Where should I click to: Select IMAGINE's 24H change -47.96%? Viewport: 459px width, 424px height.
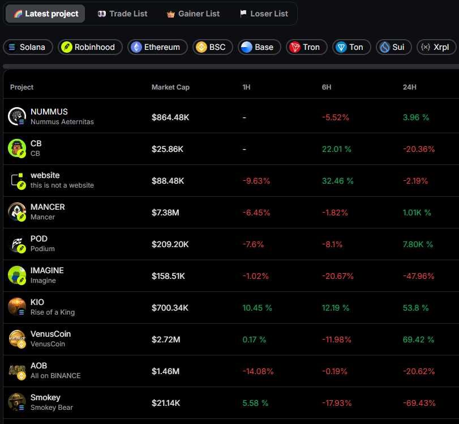[x=419, y=276]
